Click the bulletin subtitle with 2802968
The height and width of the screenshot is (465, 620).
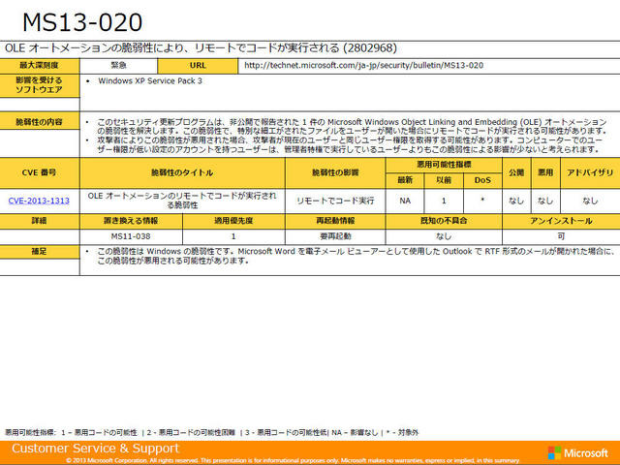[201, 48]
